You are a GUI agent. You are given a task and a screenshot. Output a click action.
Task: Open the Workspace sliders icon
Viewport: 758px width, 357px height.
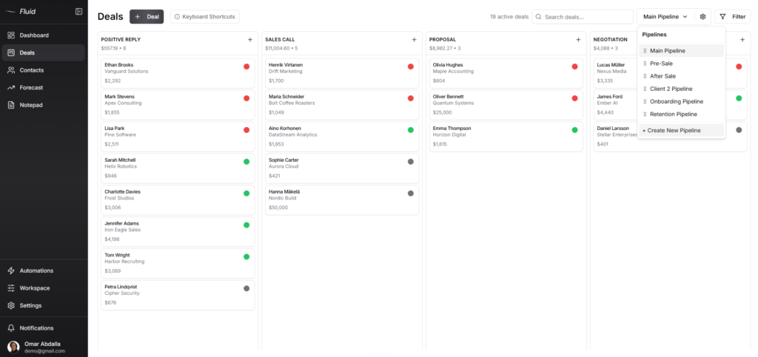tap(11, 288)
